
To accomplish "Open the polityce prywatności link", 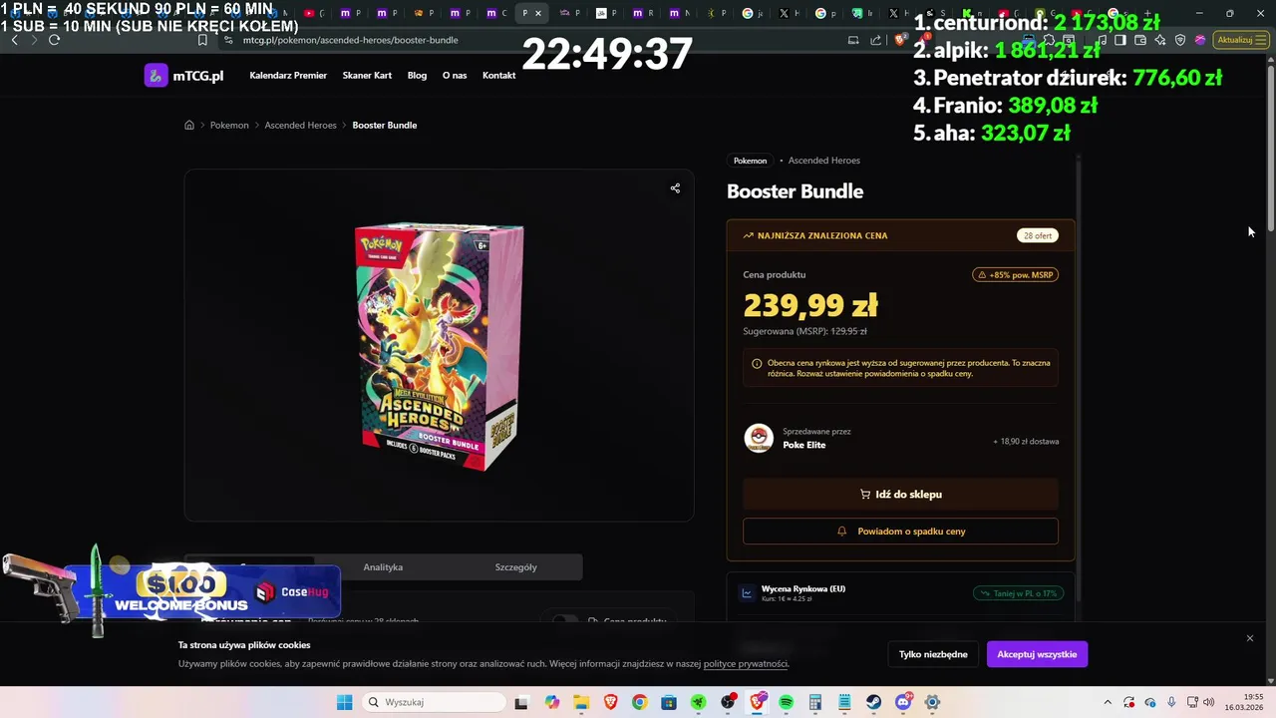I will coord(746,664).
